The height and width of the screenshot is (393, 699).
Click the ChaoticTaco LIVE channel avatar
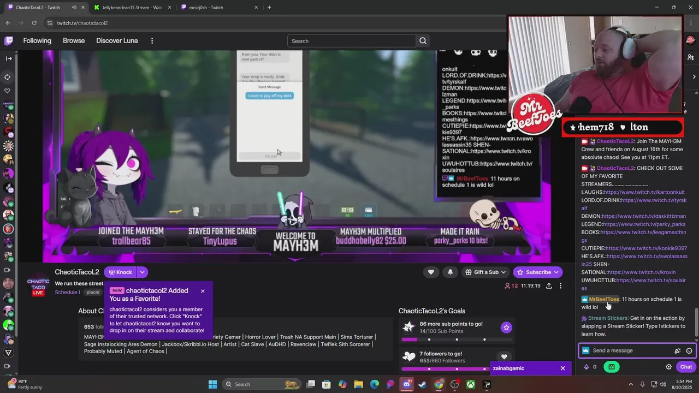pyautogui.click(x=38, y=284)
